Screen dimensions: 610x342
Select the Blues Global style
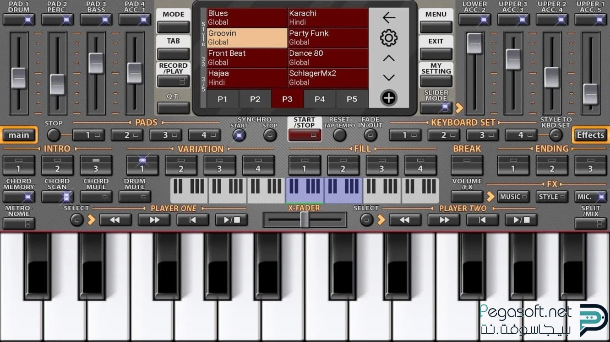coord(247,18)
